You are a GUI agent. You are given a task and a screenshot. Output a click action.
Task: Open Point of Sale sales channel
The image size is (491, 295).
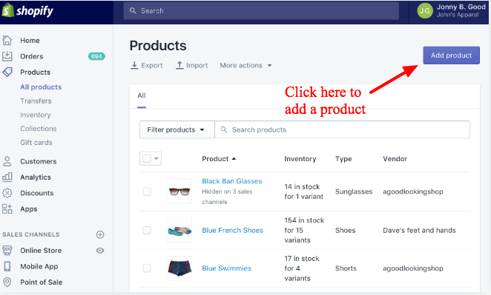coord(41,282)
